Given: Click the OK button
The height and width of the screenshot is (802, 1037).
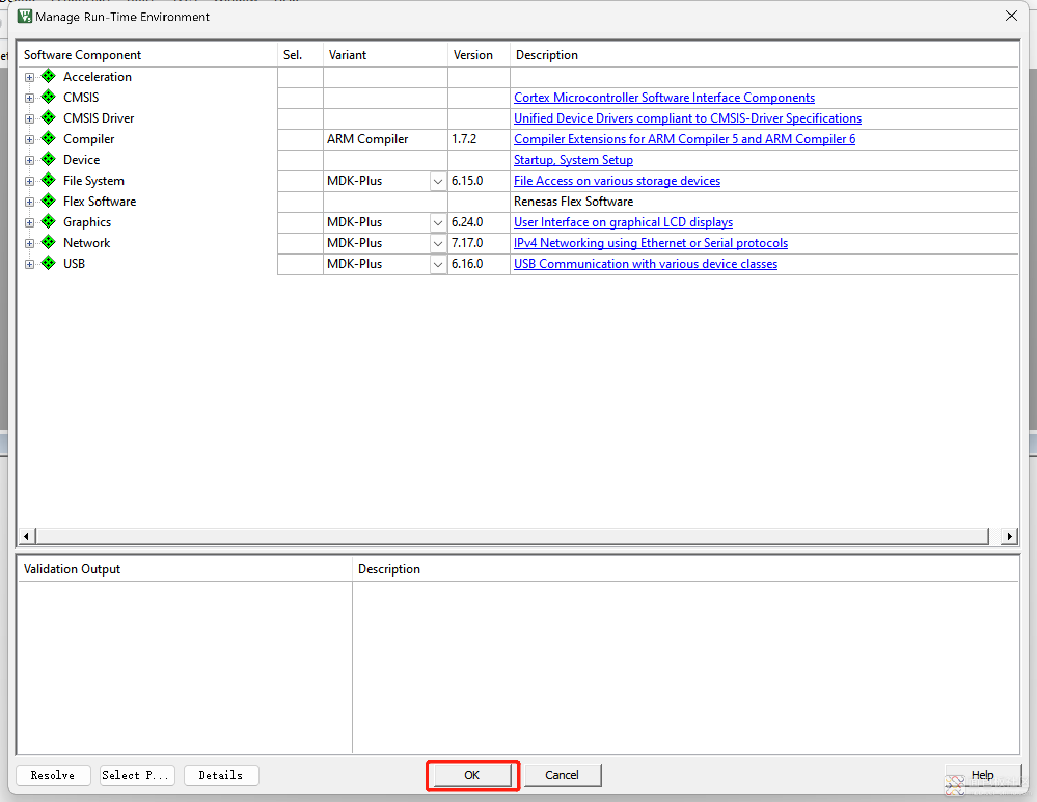Looking at the screenshot, I should click(x=472, y=775).
